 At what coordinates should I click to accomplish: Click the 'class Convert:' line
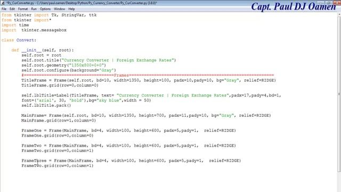click(x=19, y=40)
